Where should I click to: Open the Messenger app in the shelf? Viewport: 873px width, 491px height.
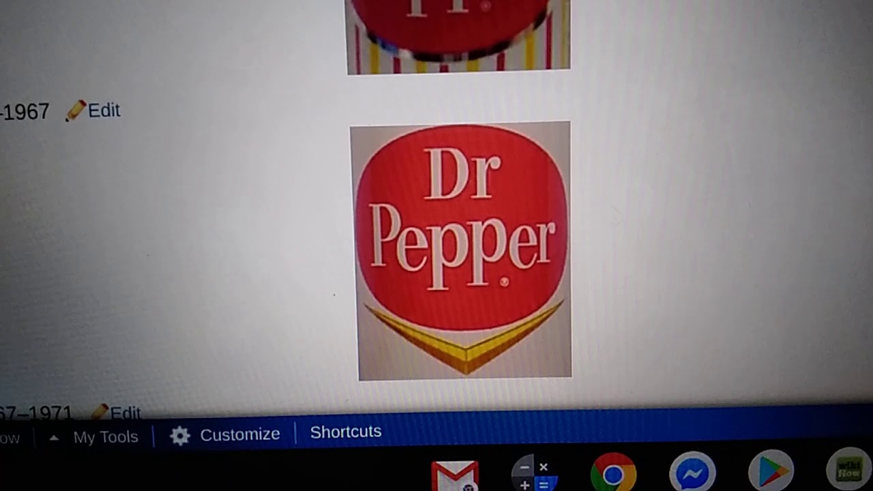pos(692,473)
